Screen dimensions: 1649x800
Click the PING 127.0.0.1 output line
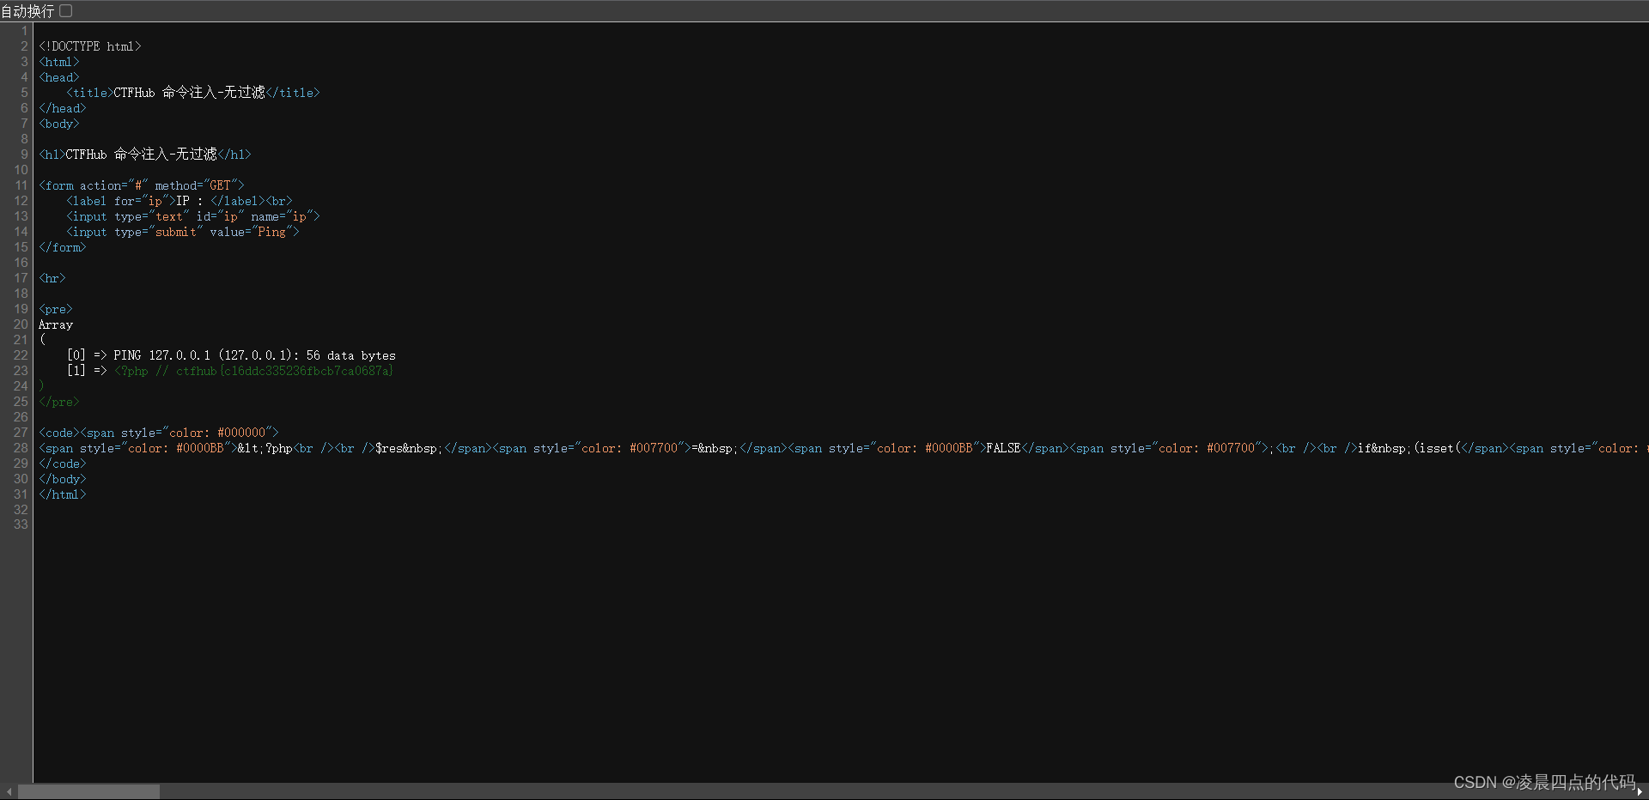tap(231, 355)
